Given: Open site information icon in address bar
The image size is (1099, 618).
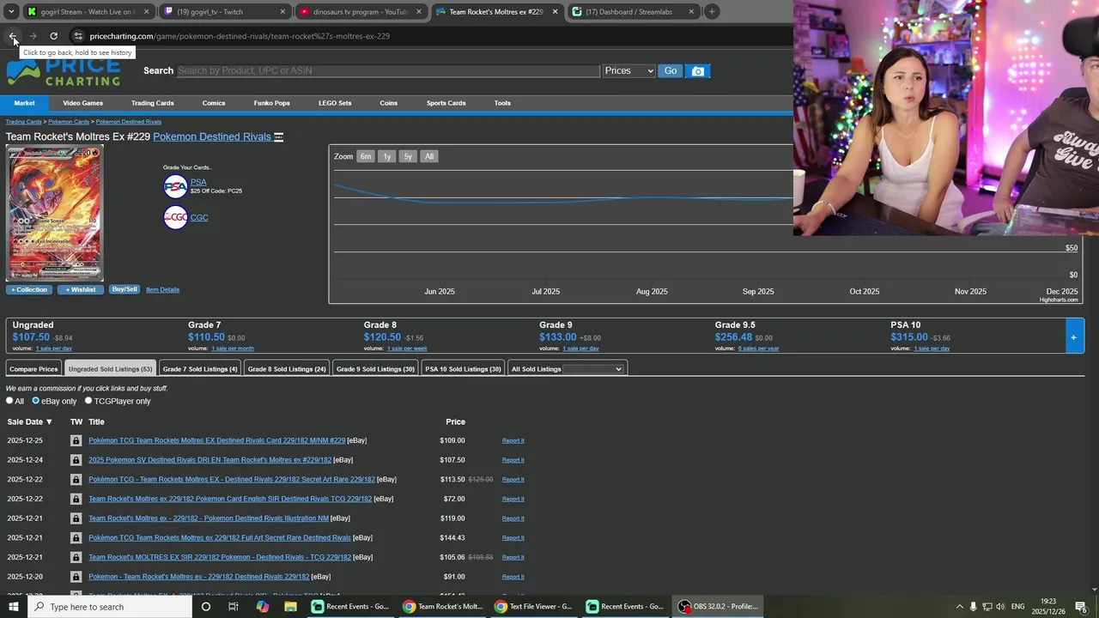Looking at the screenshot, I should [78, 36].
